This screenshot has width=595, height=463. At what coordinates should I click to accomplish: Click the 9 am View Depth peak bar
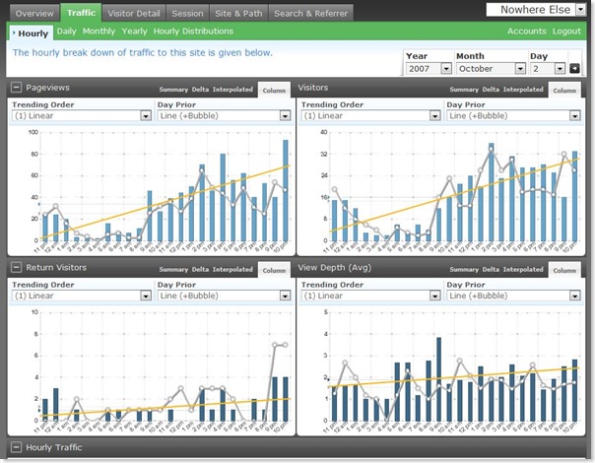pyautogui.click(x=438, y=379)
